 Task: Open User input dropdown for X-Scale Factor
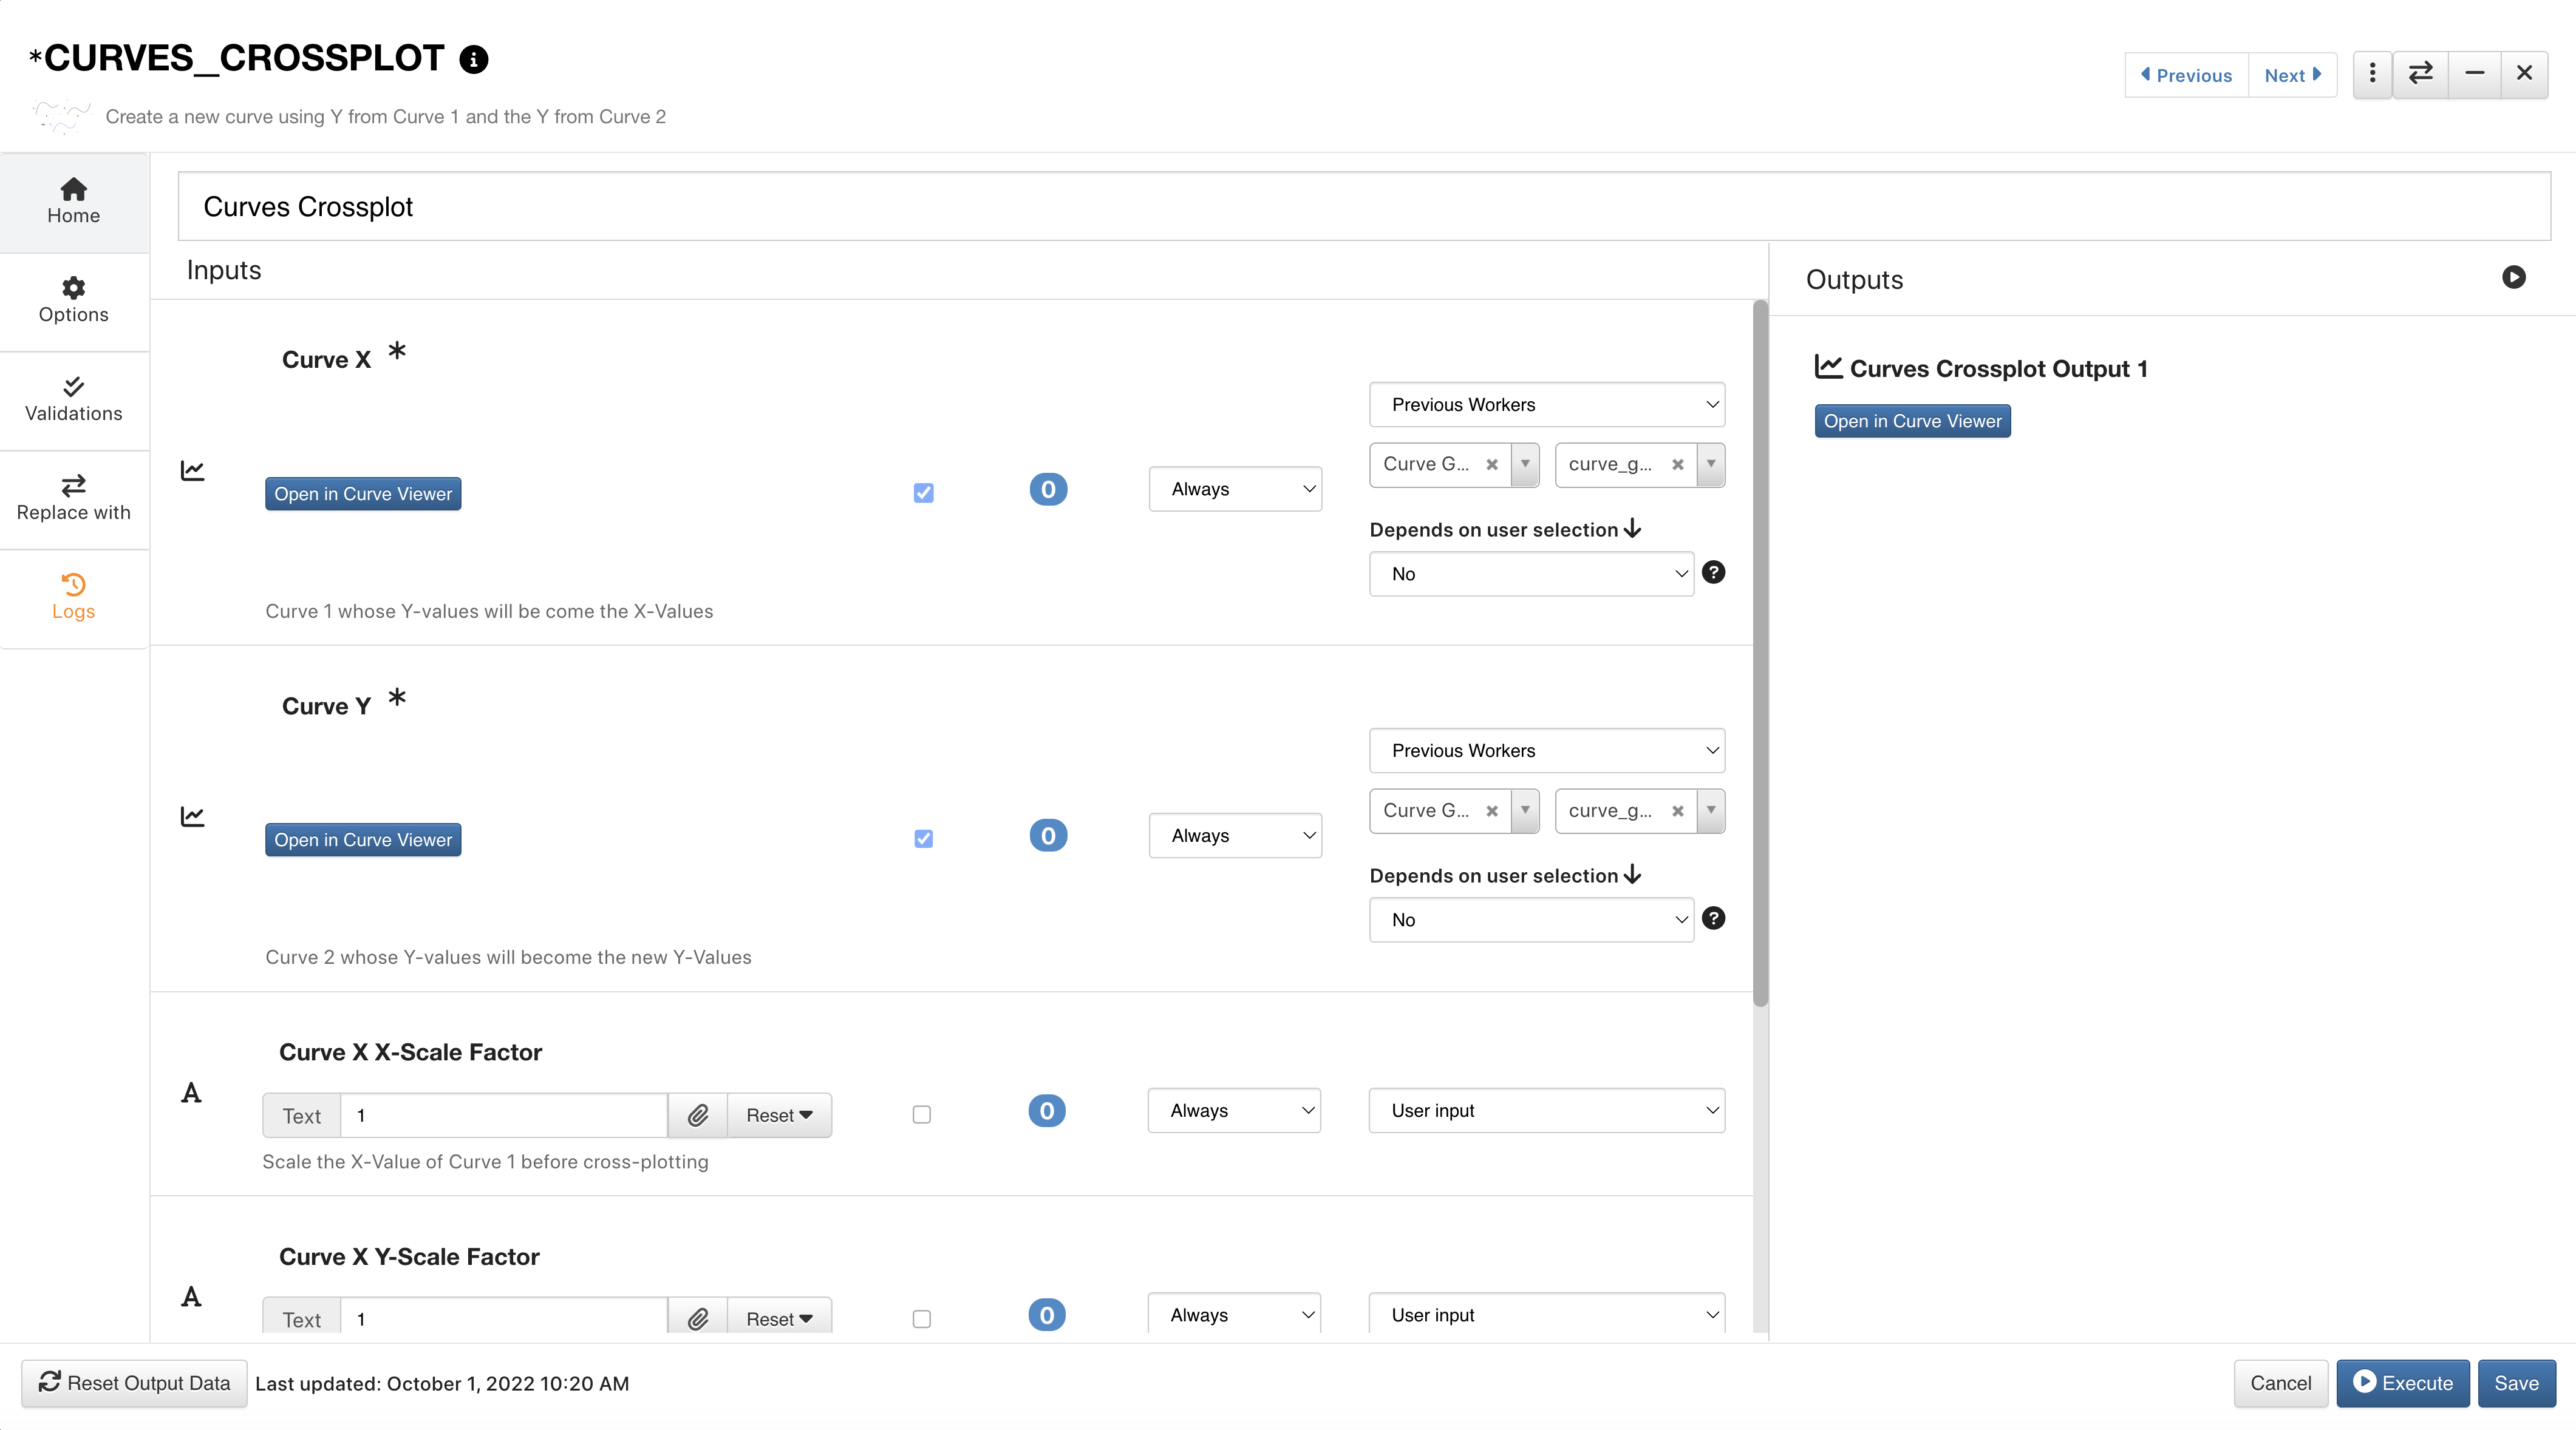click(x=1546, y=1110)
